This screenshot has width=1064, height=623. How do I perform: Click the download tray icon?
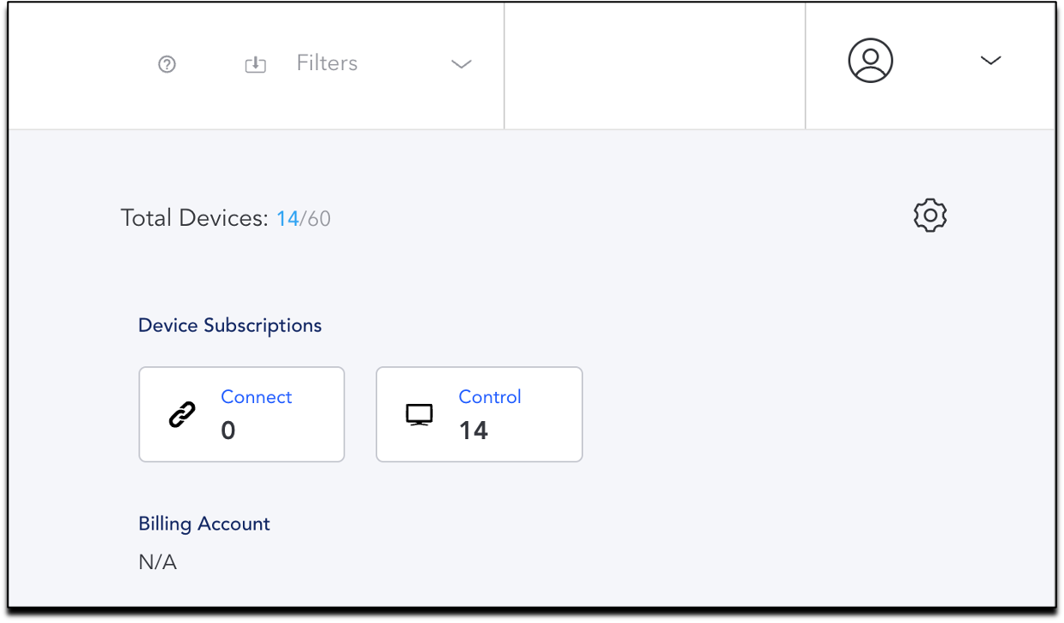coord(256,64)
